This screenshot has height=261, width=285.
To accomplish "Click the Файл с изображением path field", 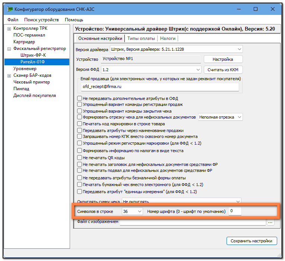I will [x=193, y=222].
